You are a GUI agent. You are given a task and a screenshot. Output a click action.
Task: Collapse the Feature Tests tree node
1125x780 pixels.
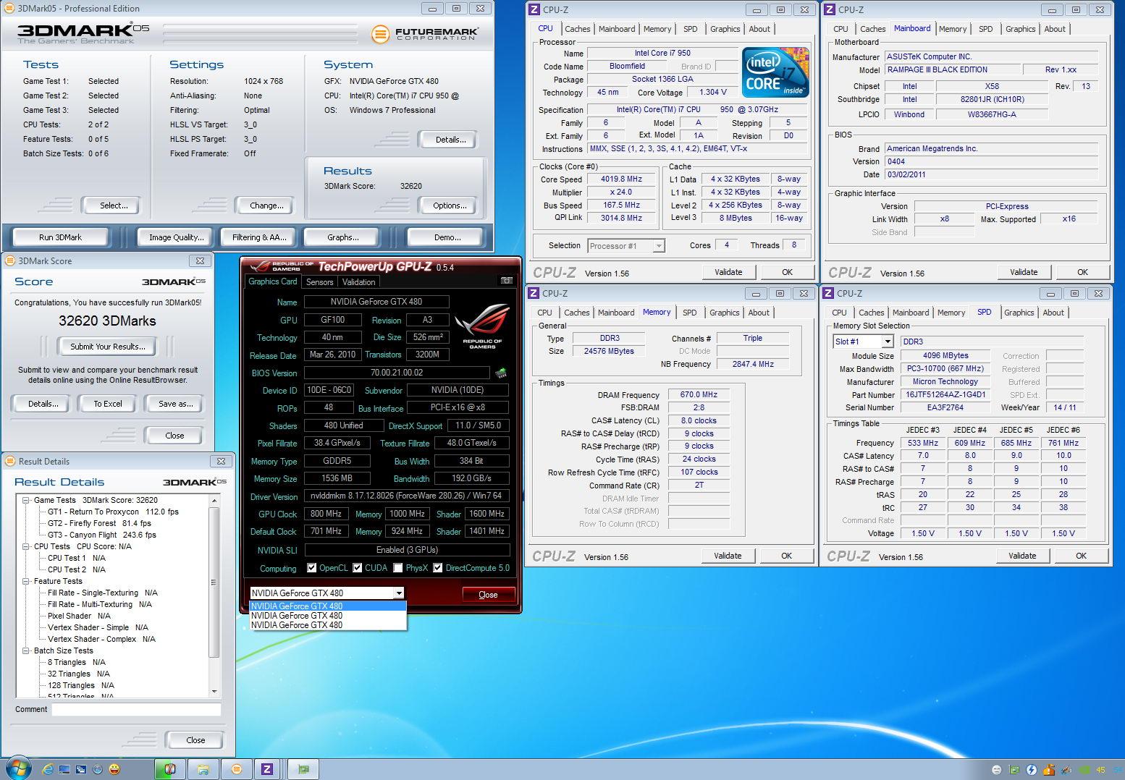click(26, 581)
